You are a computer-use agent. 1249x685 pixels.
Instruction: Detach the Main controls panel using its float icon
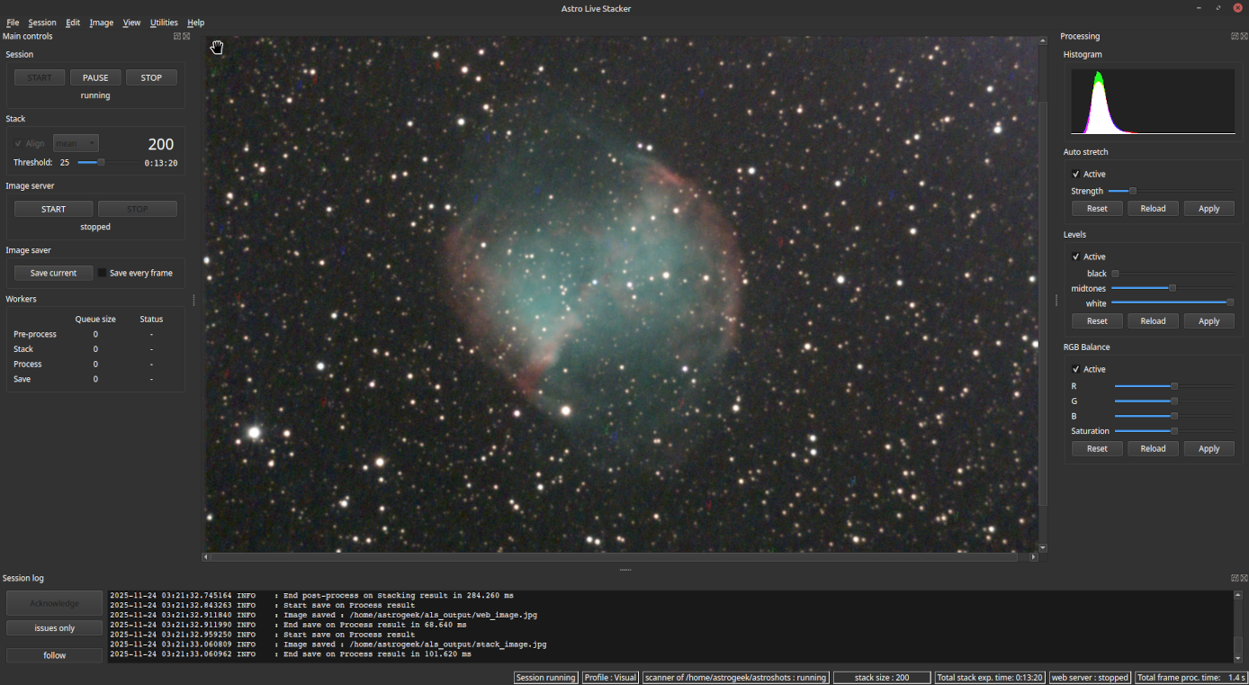(x=176, y=35)
